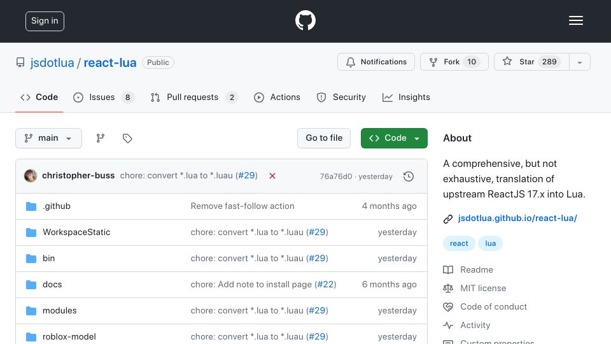Viewport: 611px width, 344px height.
Task: Click the Public visibility label
Action: pyautogui.click(x=158, y=62)
